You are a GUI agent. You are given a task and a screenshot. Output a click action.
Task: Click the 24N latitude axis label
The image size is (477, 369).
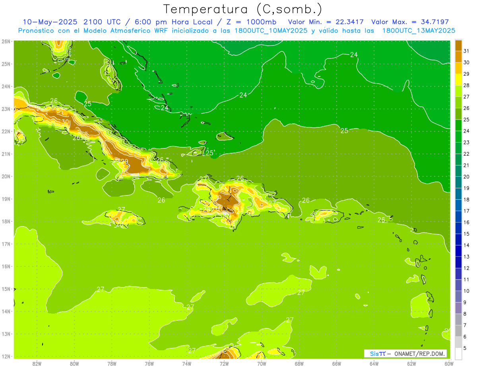(x=6, y=86)
